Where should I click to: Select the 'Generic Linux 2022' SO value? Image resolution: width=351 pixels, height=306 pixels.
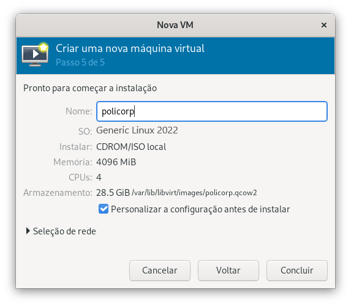click(x=137, y=130)
